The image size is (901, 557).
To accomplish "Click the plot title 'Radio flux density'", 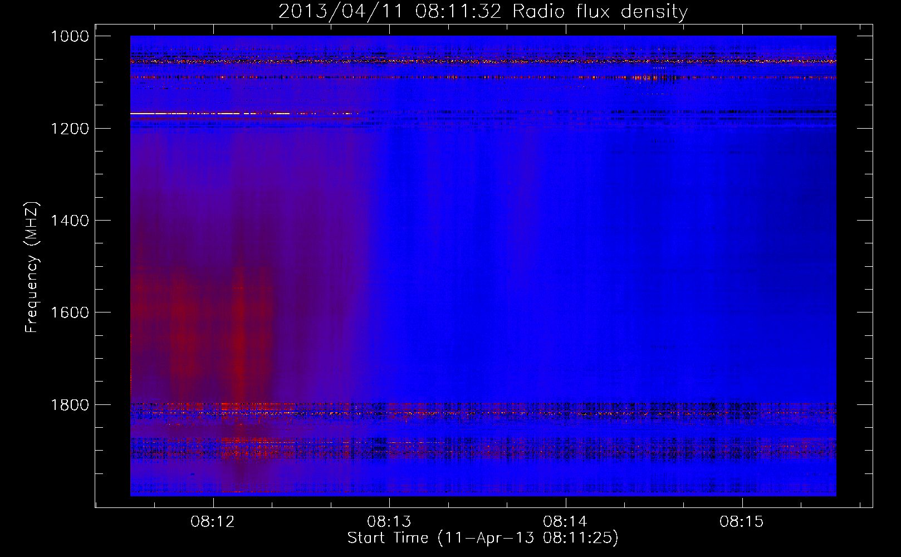I will 600,11.
